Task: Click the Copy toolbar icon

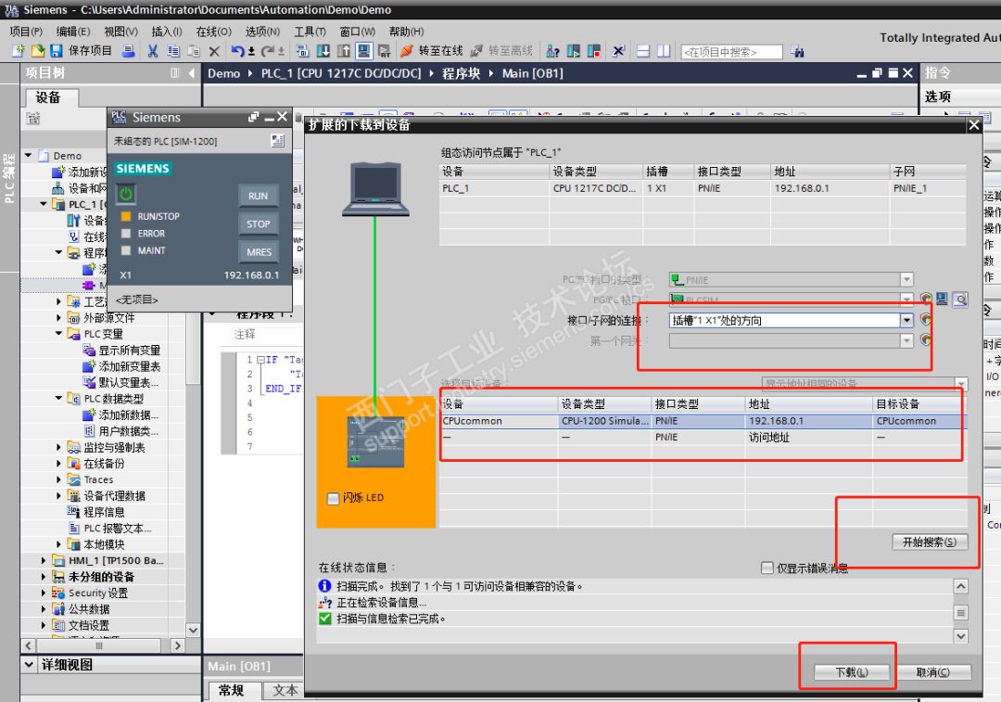Action: tap(173, 51)
